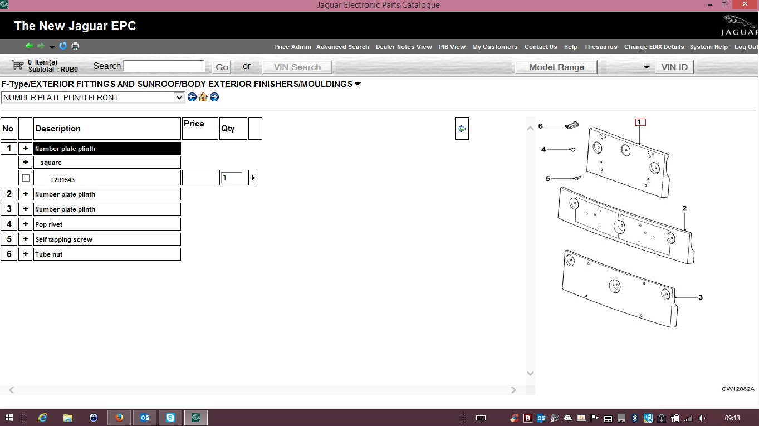Click the parts list horizontal scrollbar
This screenshot has height=426, width=759.
[x=262, y=390]
